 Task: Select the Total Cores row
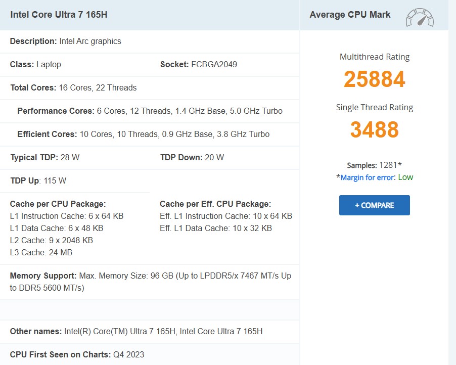click(x=73, y=88)
